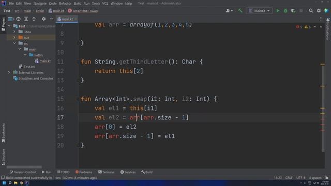Open the Build tool window at bottom
The height and width of the screenshot is (186, 331).
point(147,172)
